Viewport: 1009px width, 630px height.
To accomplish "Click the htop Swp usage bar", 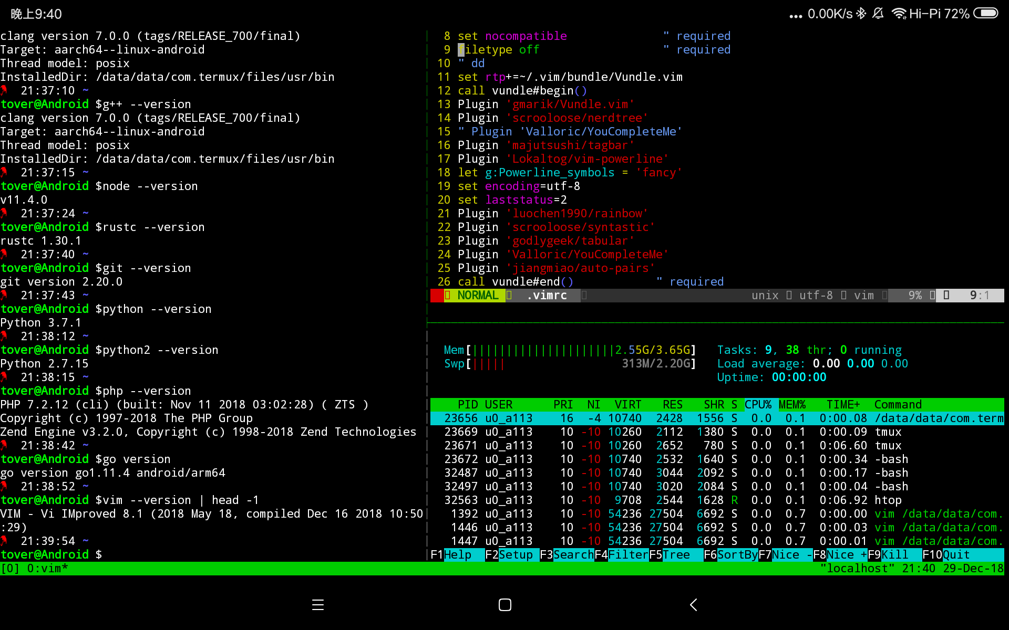I will (x=570, y=363).
